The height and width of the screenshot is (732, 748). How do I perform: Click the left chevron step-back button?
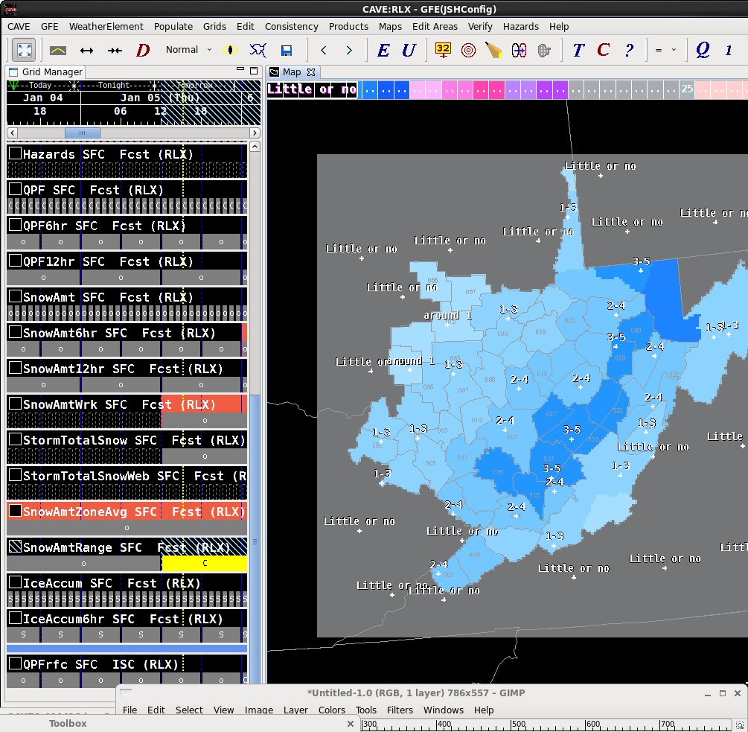coord(324,50)
